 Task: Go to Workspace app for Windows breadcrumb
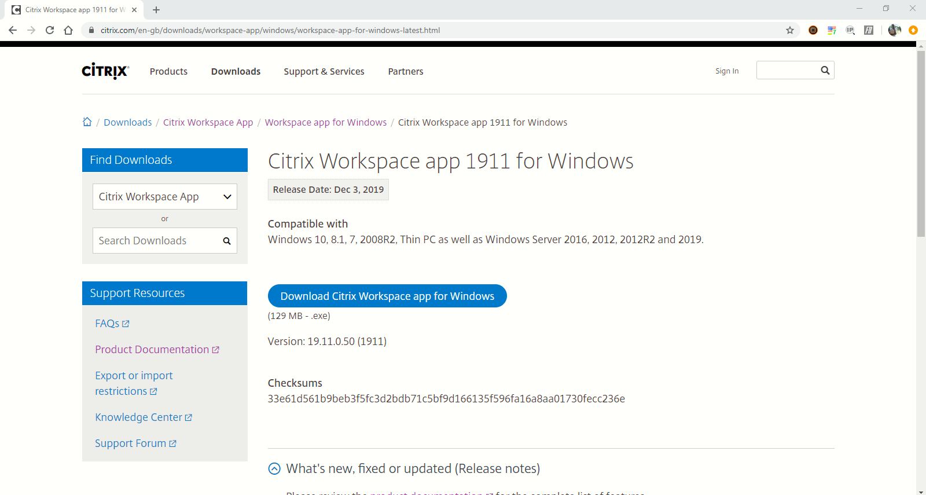click(326, 122)
